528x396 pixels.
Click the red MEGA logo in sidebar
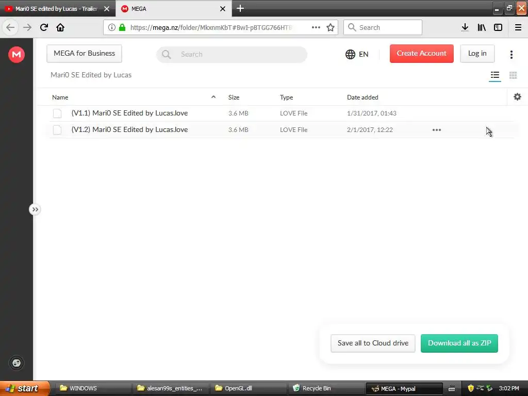(x=16, y=54)
